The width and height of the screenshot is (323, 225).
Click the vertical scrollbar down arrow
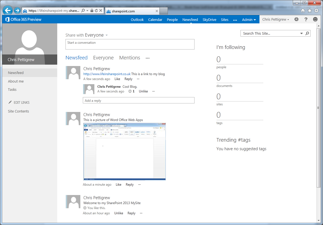point(319,221)
